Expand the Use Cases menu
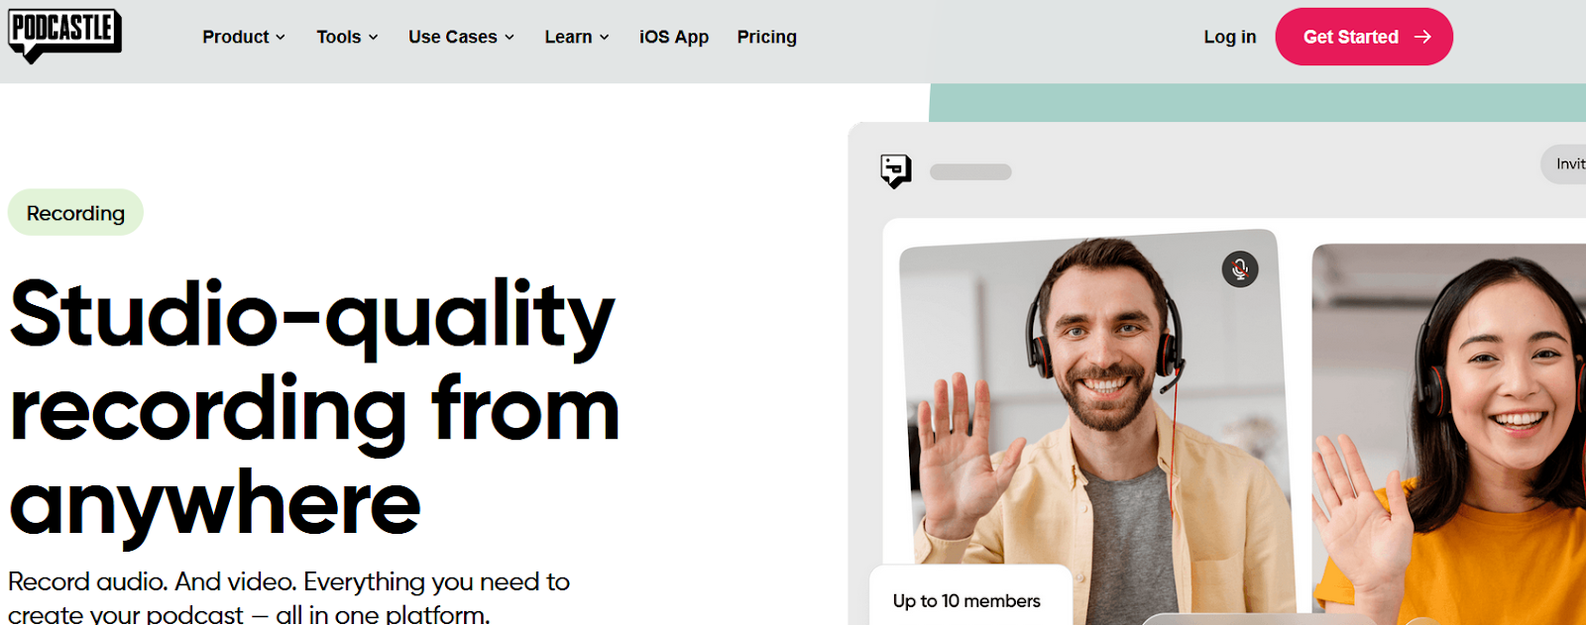The height and width of the screenshot is (625, 1586). pyautogui.click(x=461, y=37)
